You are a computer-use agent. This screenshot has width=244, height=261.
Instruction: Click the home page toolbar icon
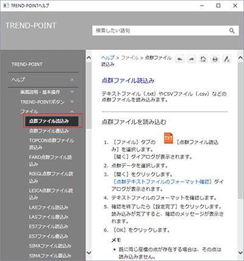[203, 59]
